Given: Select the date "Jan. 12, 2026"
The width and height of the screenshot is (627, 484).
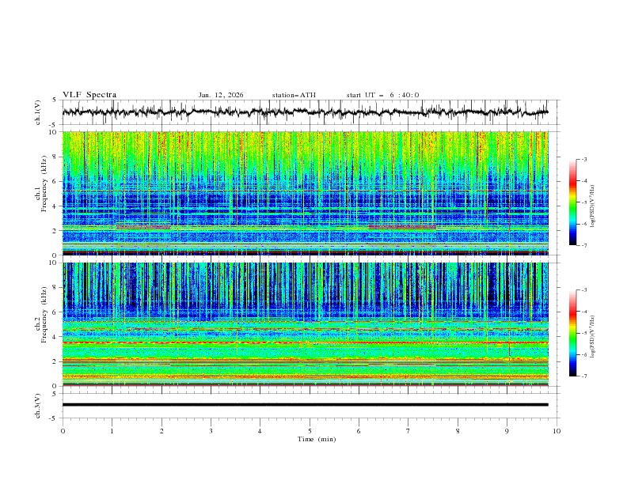Looking at the screenshot, I should [221, 95].
